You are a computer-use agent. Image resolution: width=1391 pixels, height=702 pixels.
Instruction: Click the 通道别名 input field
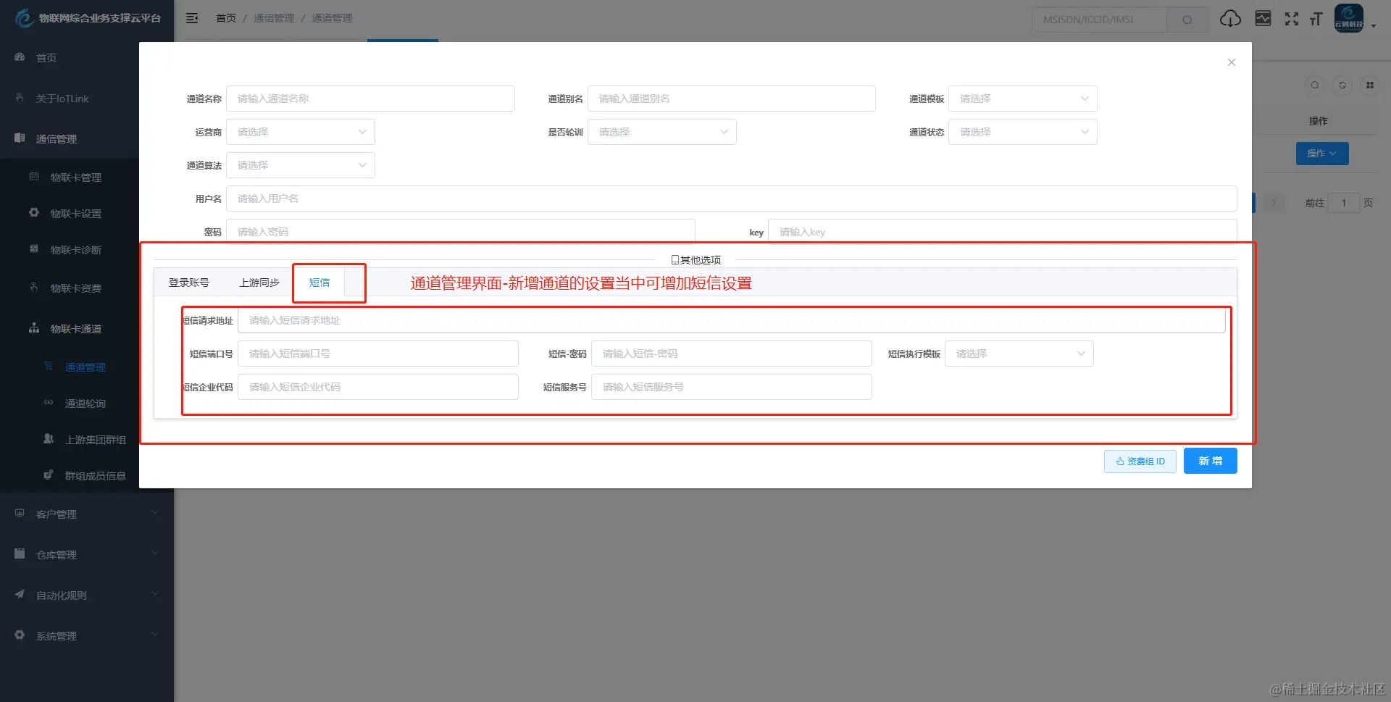pos(732,99)
